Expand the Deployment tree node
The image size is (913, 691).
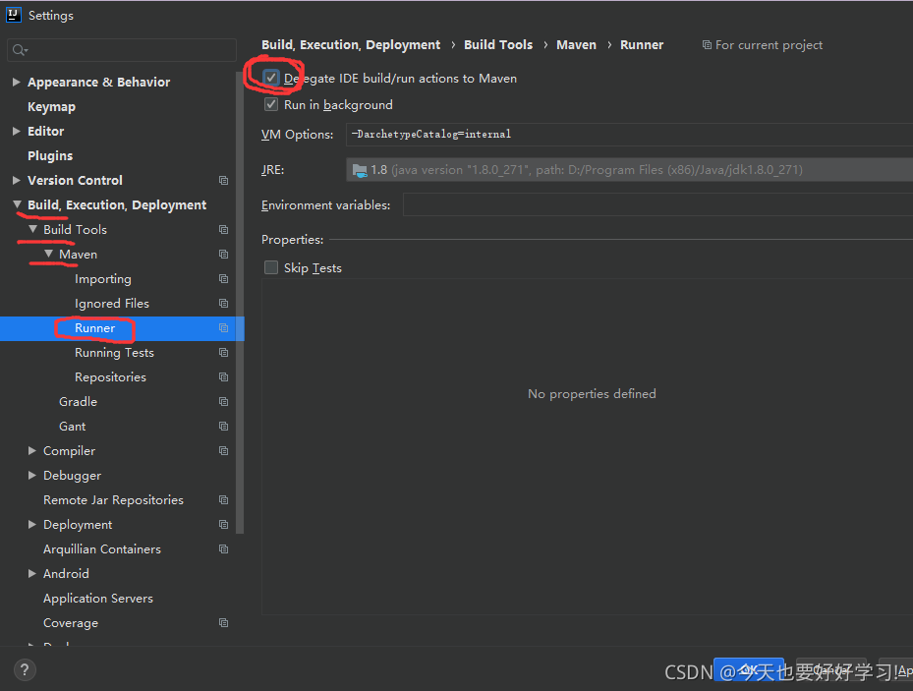(32, 525)
